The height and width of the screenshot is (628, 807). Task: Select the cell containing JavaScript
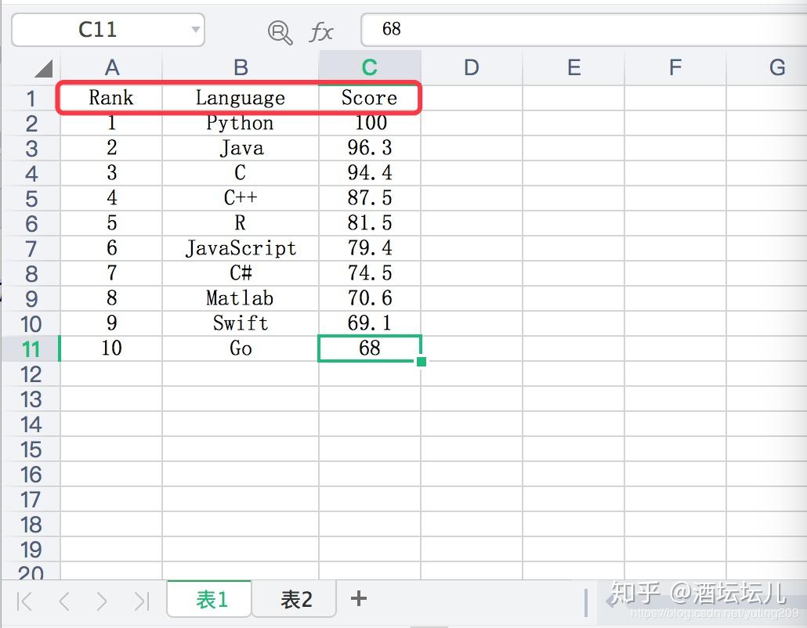pos(240,248)
